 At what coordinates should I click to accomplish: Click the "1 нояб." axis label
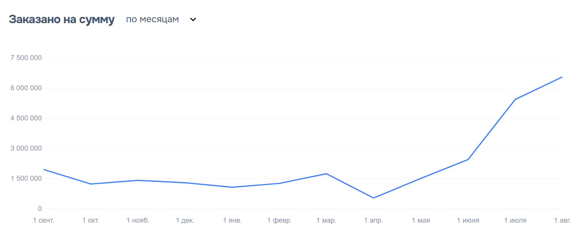coord(138,220)
